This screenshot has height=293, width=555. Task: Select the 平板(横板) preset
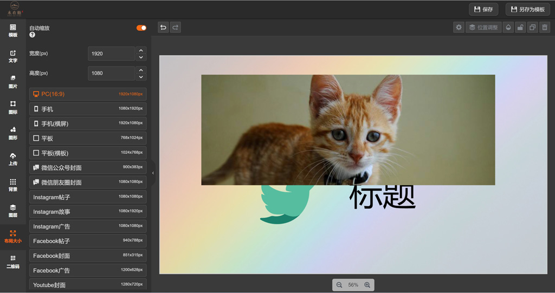[x=88, y=153]
